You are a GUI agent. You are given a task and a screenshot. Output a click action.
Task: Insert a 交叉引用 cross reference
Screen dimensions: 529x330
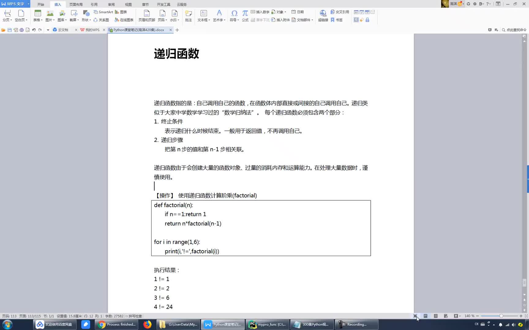pyautogui.click(x=340, y=12)
